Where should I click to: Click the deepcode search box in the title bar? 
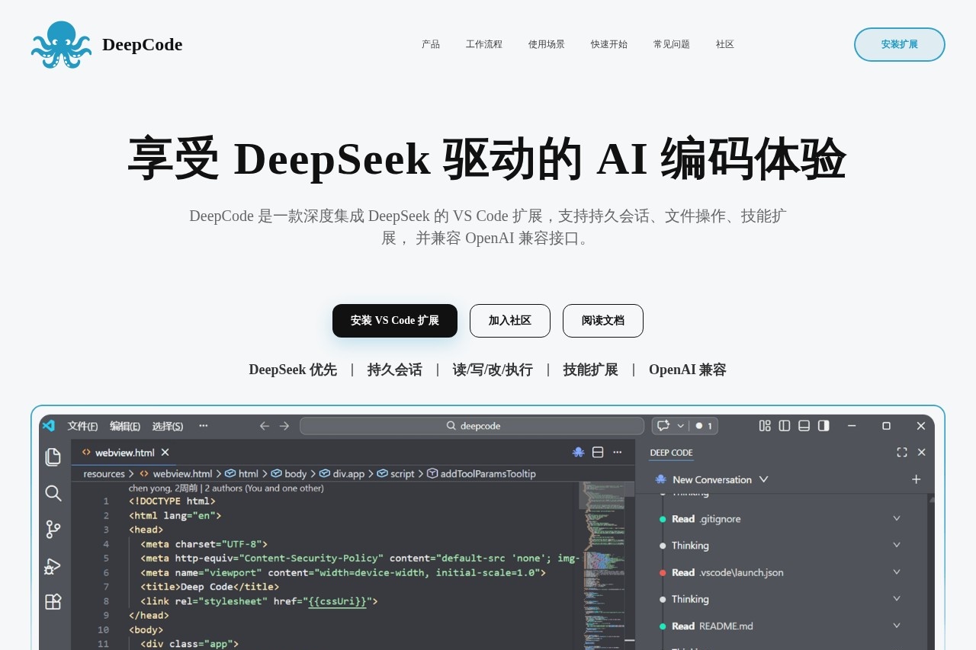coord(471,426)
